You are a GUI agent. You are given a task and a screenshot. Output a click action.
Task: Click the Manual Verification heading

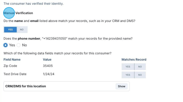coord(18,13)
